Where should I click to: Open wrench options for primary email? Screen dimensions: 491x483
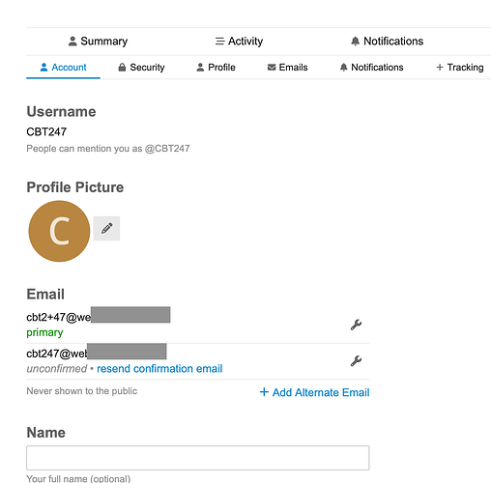coord(357,325)
